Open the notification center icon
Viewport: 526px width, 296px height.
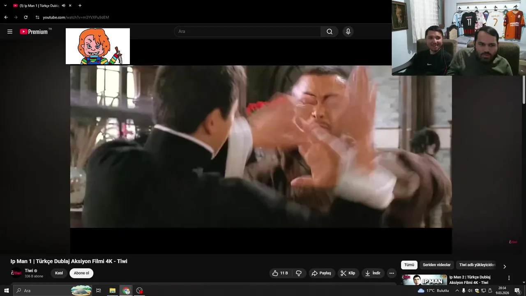[x=517, y=291]
